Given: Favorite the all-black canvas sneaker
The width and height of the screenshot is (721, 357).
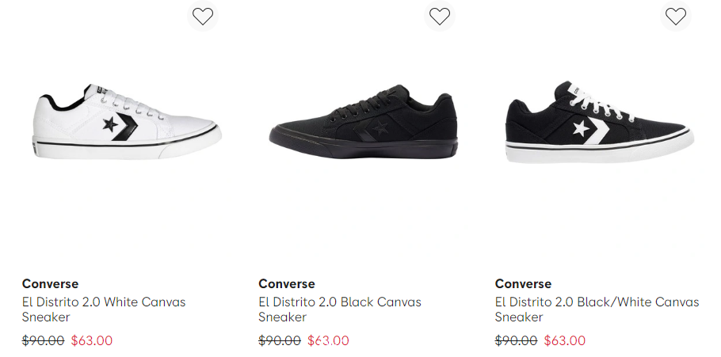Looking at the screenshot, I should pos(439,17).
